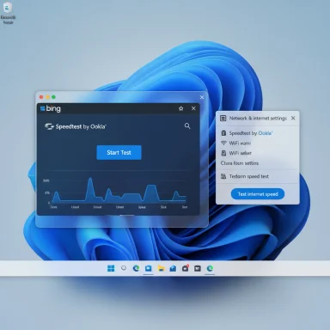Image resolution: width=330 pixels, height=330 pixels.
Task: Open the blue Mail envelope taskbar icon
Action: pos(173,268)
